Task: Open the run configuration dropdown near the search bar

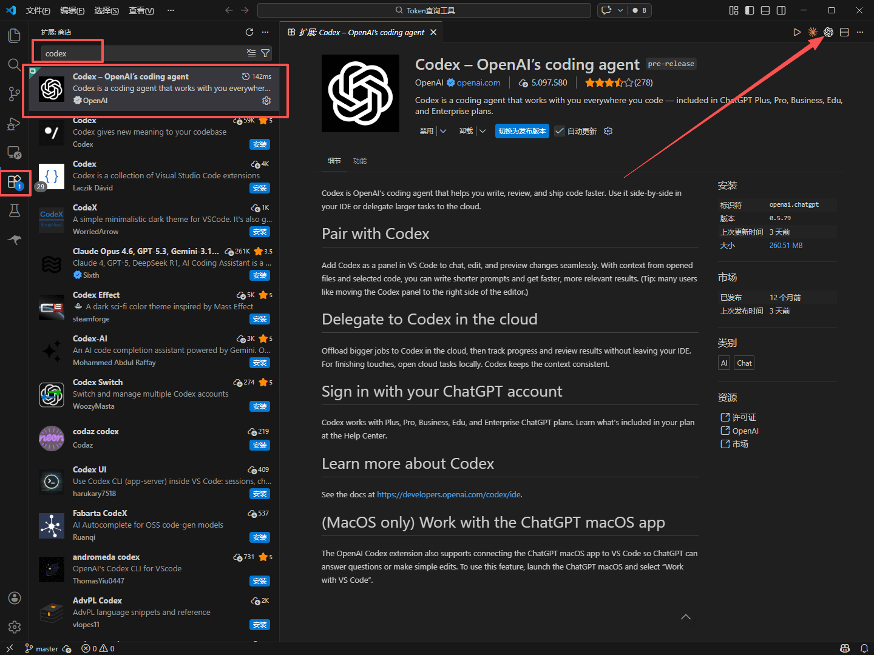Action: pos(620,10)
